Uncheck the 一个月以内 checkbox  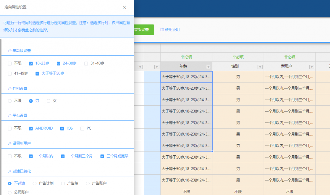(x=31, y=156)
